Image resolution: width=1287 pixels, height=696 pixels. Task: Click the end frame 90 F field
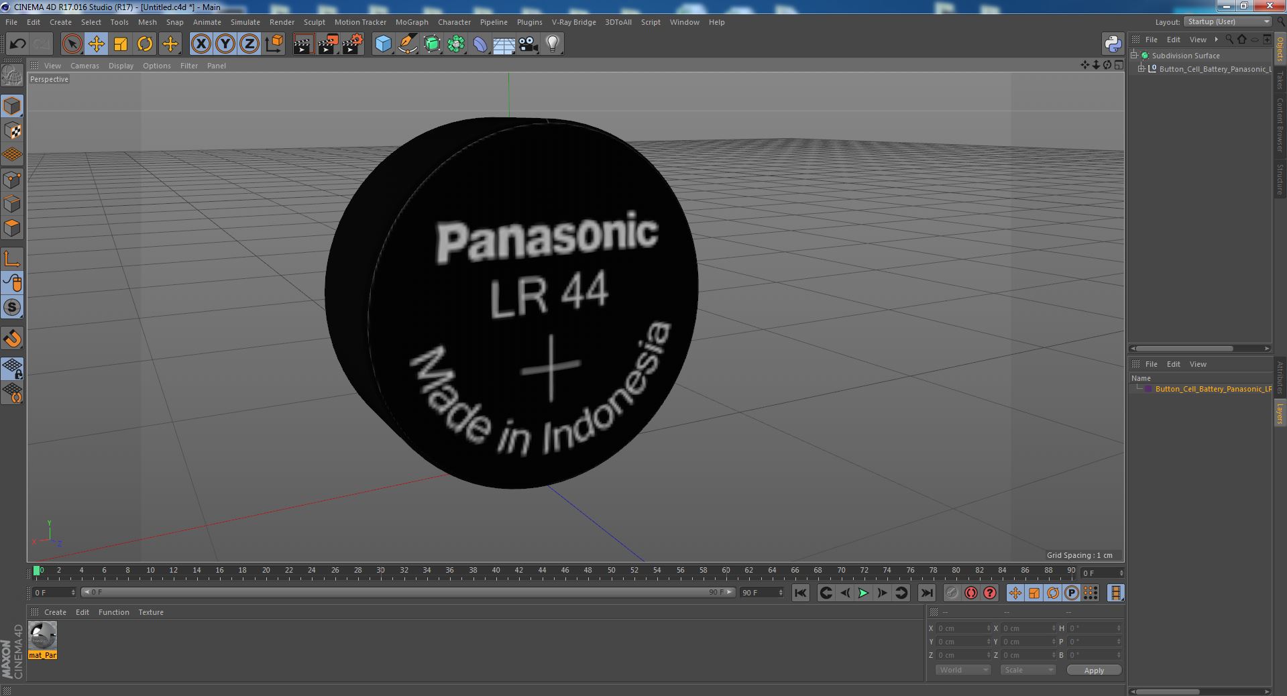761,593
